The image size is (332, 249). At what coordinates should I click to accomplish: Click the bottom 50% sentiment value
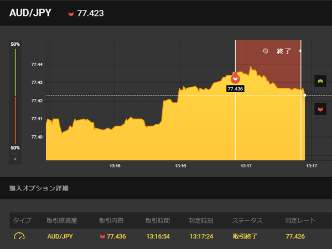coord(15,147)
